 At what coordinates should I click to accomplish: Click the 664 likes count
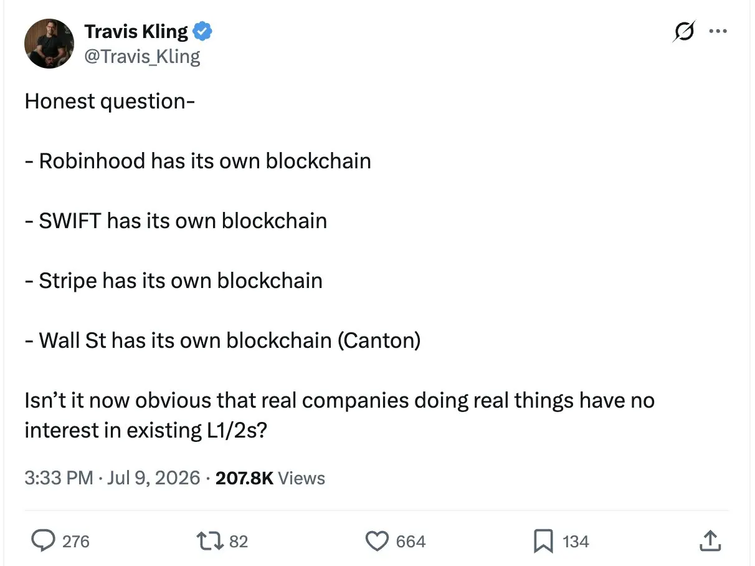(411, 542)
